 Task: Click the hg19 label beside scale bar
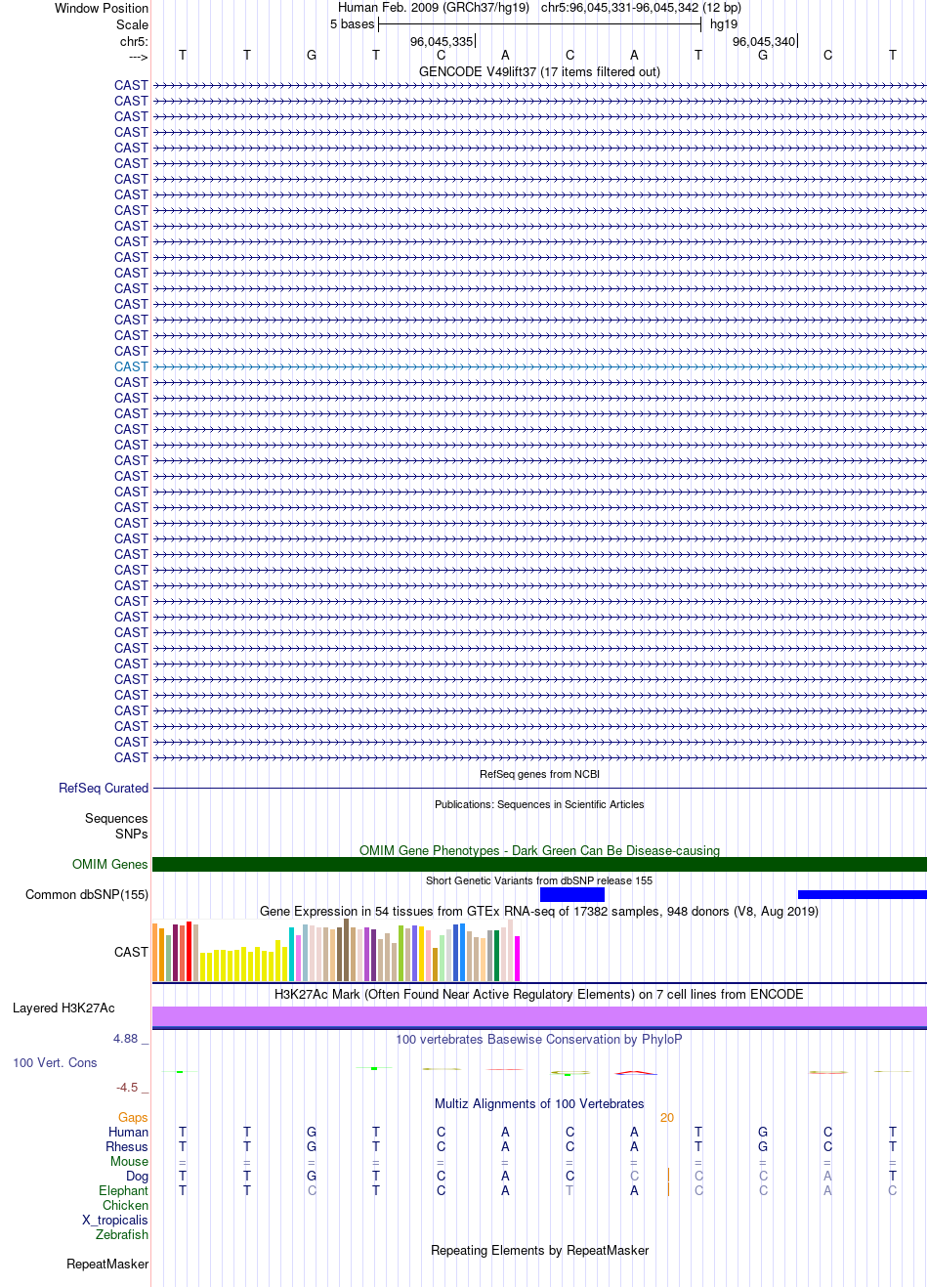tap(724, 23)
